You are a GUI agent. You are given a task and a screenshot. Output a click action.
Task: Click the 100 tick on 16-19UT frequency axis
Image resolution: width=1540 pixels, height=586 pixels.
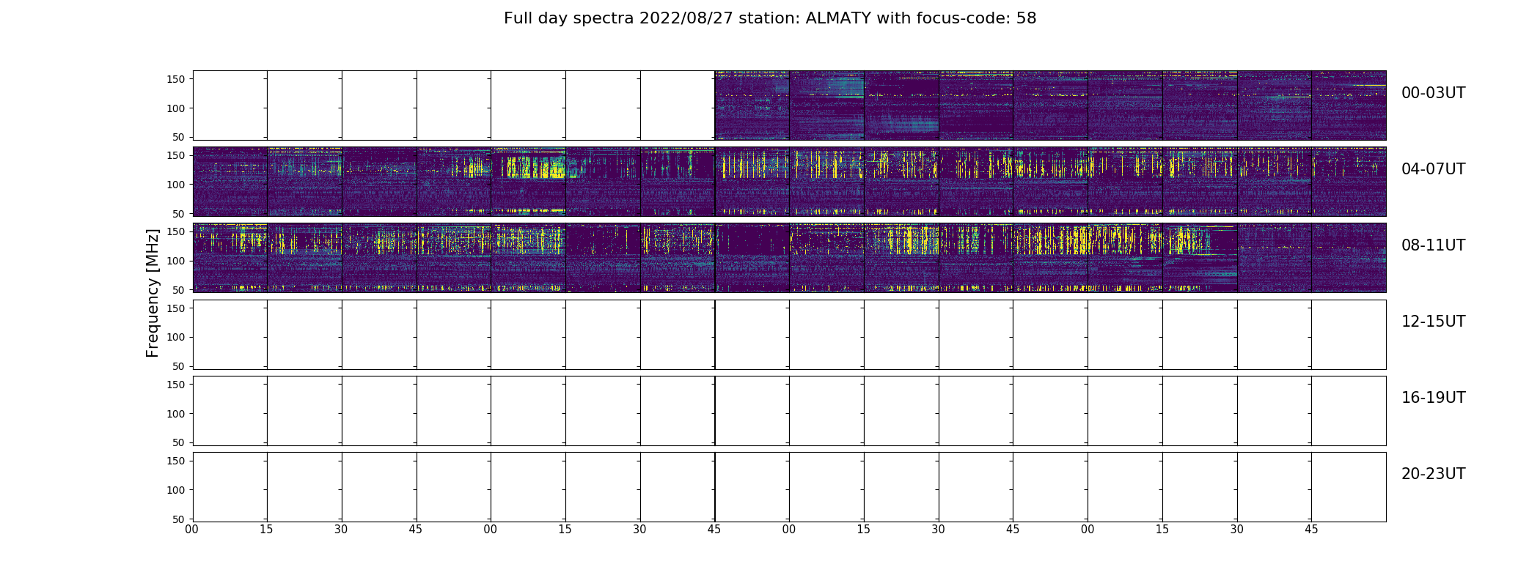tap(177, 414)
